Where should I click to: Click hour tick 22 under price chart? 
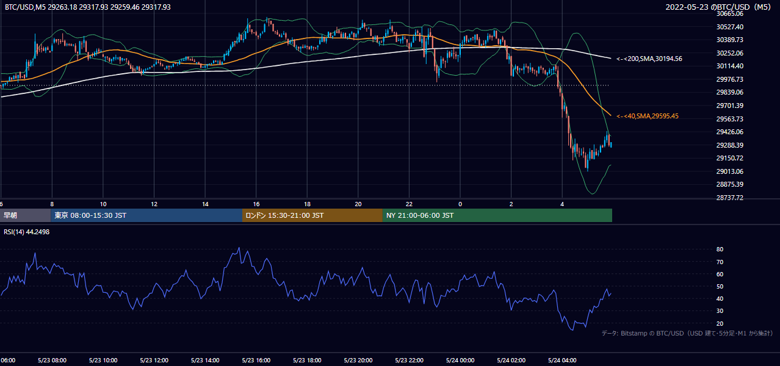click(410, 204)
